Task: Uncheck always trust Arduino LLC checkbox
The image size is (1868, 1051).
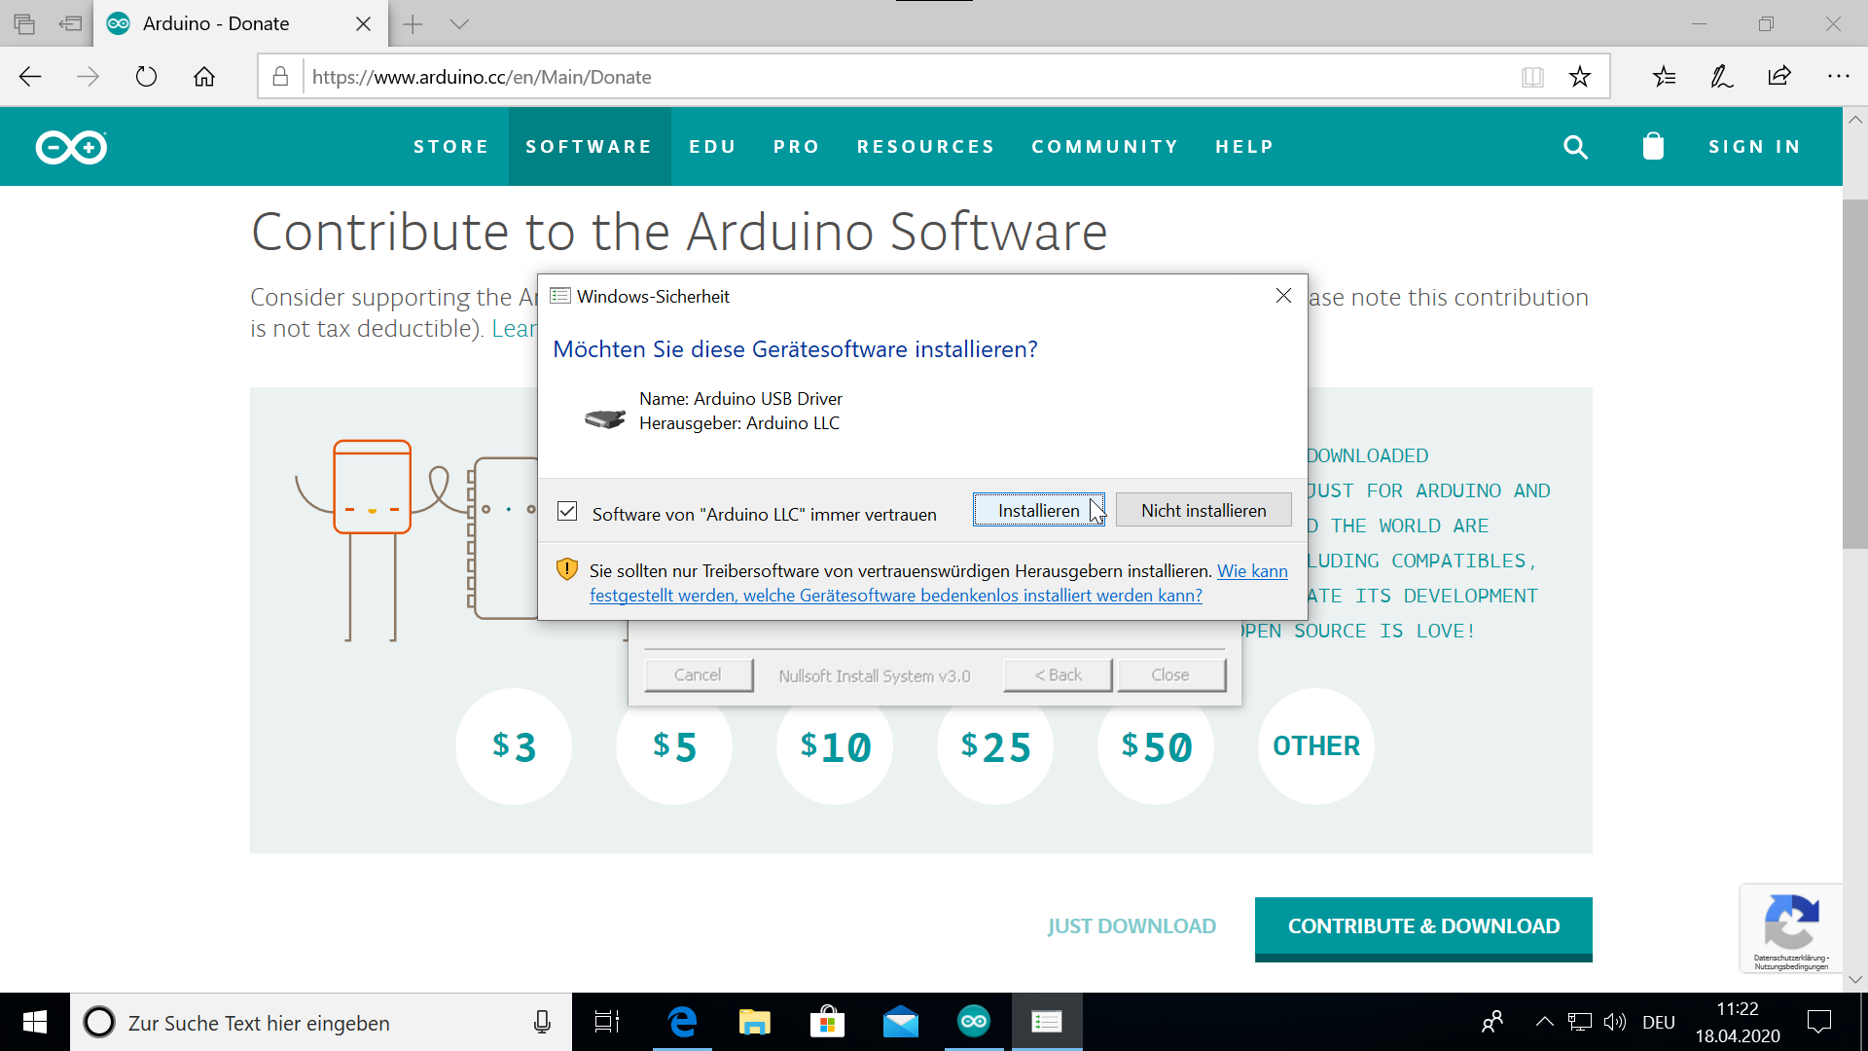Action: [x=567, y=512]
